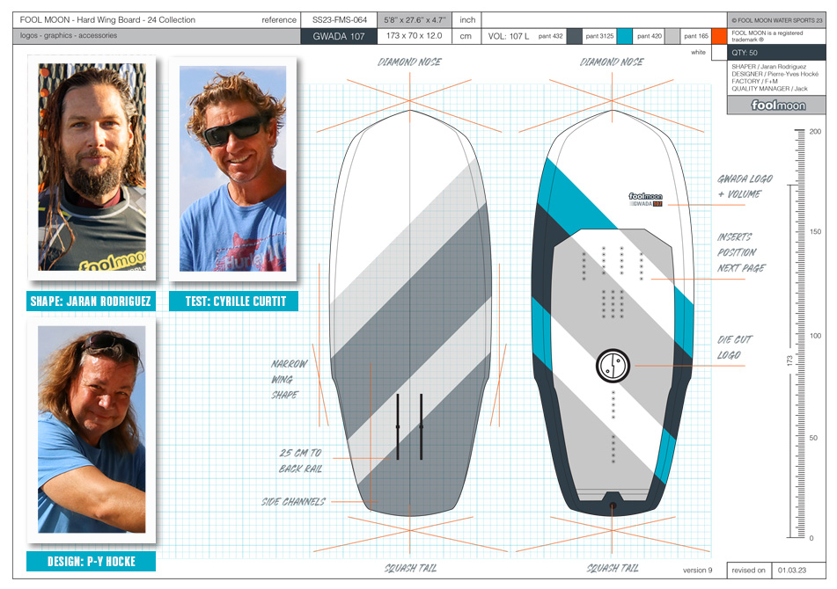The height and width of the screenshot is (589, 837).
Task: Pick the pant 165 orange swatch
Action: pyautogui.click(x=719, y=36)
